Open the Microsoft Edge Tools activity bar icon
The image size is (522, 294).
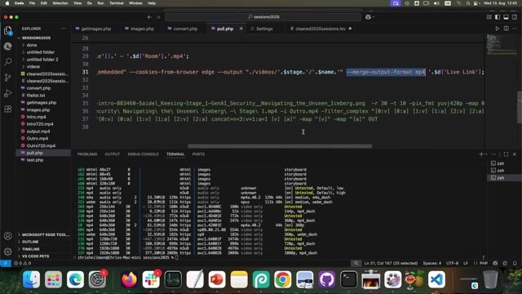(8, 47)
